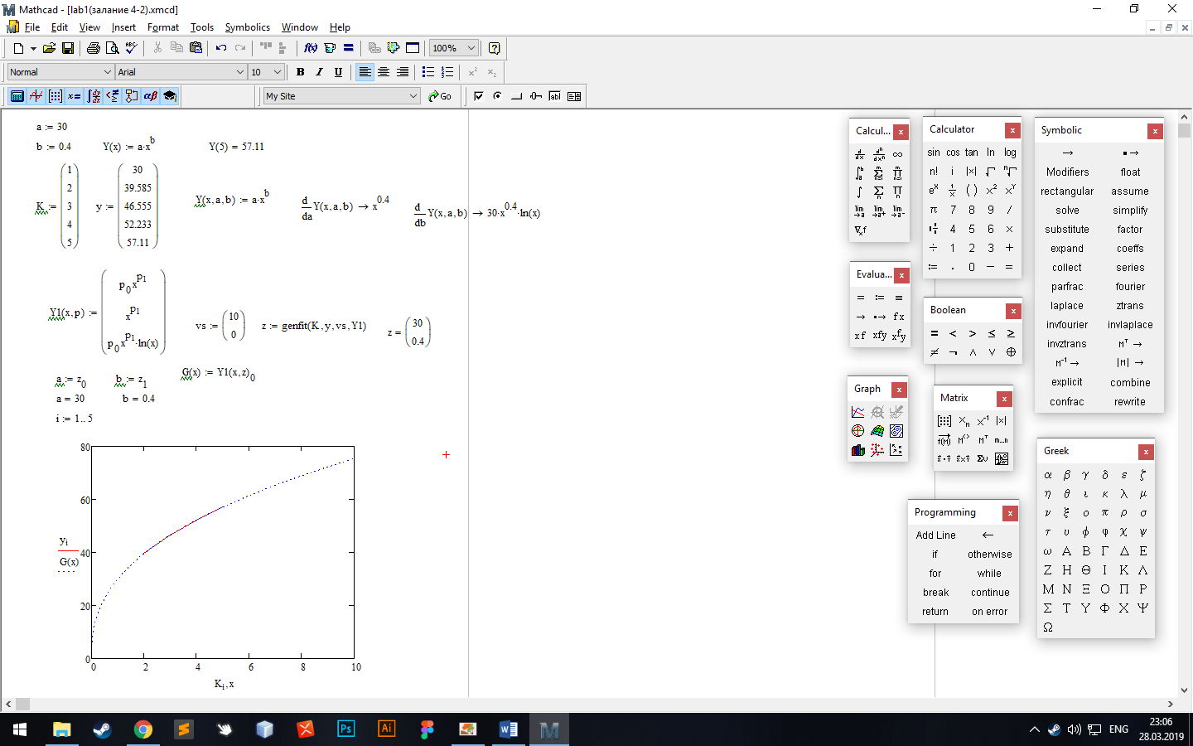Open Print Preview
Screen dimensions: 1193x746
pyautogui.click(x=112, y=48)
